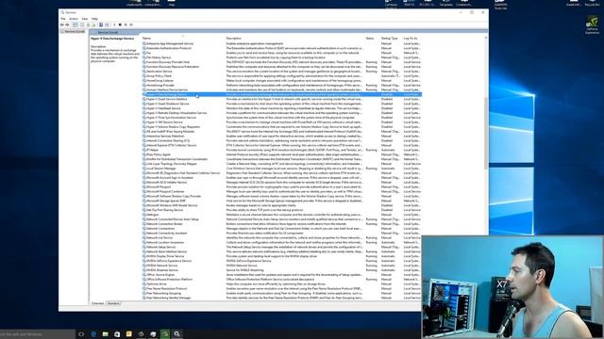Sort by the Startup Type column header
604x339 pixels.
coord(390,39)
